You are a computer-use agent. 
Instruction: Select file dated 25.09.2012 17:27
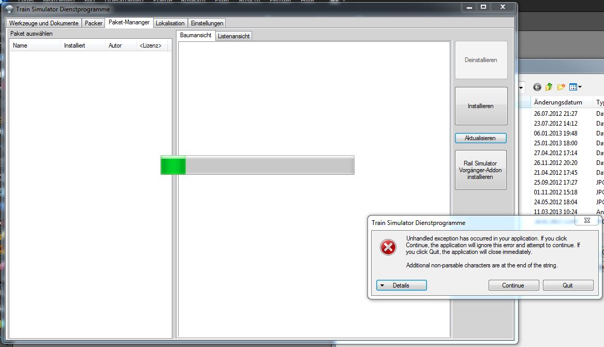point(555,183)
